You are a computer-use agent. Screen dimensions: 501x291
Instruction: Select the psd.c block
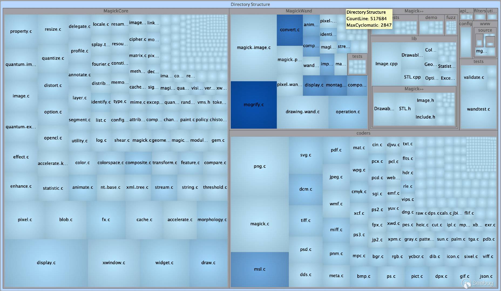(306, 250)
